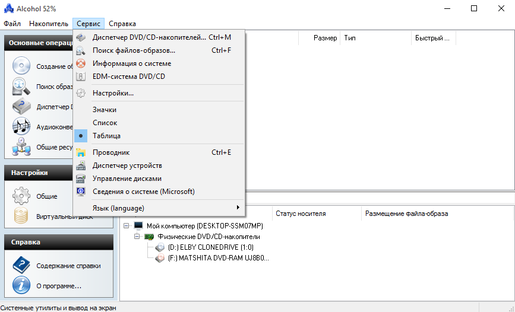Click the Тип column header
The width and height of the screenshot is (515, 312).
376,38
